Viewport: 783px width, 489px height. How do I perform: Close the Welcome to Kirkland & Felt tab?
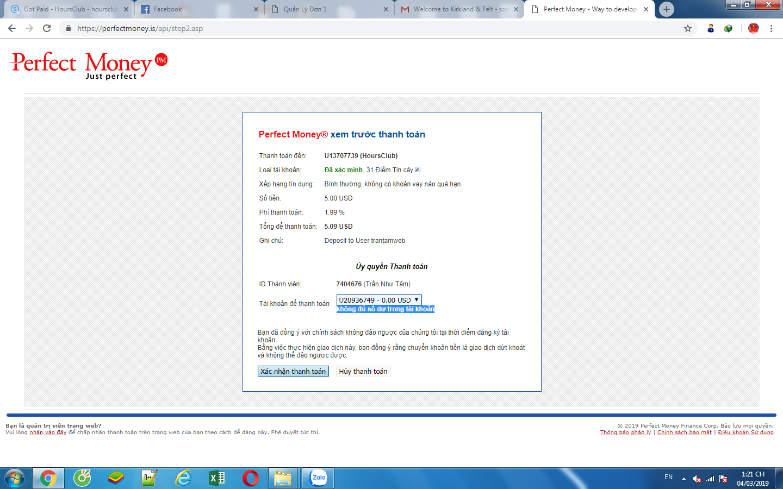pos(516,9)
